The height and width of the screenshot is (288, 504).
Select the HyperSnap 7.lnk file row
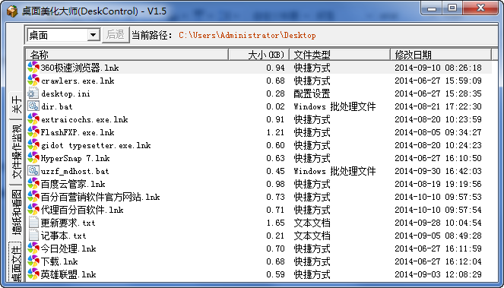point(258,158)
